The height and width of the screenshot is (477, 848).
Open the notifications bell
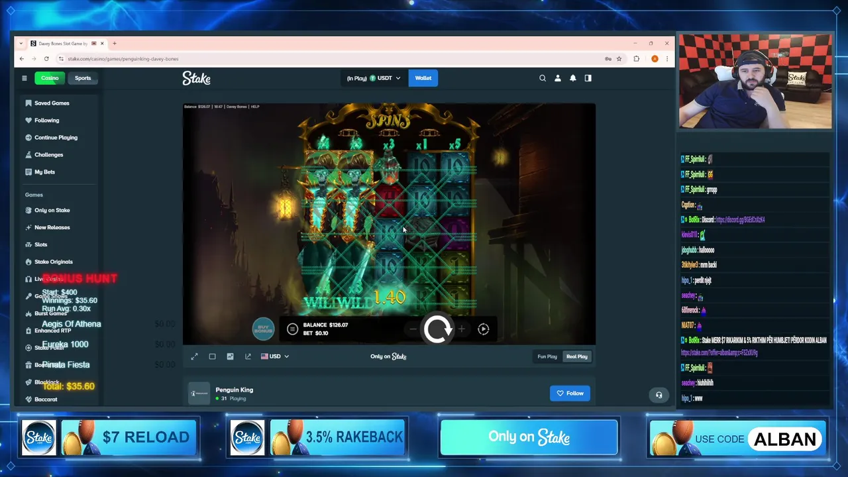point(573,78)
